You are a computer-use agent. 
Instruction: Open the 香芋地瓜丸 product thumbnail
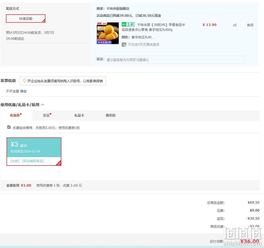click(108, 33)
